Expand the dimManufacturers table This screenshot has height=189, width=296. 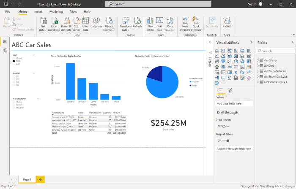click(x=258, y=71)
